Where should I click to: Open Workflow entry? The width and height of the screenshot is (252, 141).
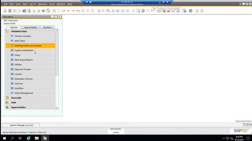pyautogui.click(x=19, y=89)
